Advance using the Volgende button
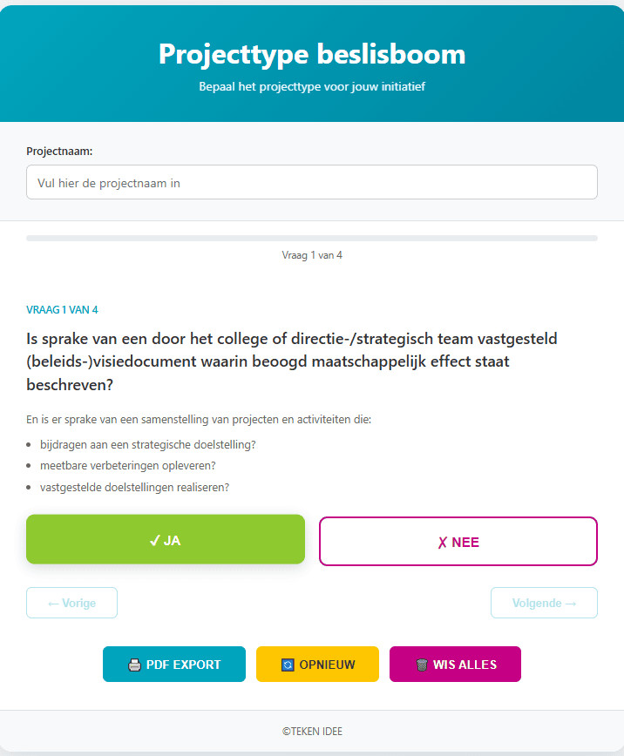The width and height of the screenshot is (624, 756). pyautogui.click(x=544, y=603)
